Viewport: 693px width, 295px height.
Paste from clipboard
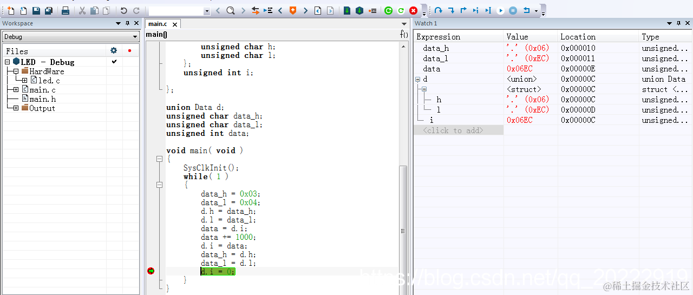coord(106,11)
